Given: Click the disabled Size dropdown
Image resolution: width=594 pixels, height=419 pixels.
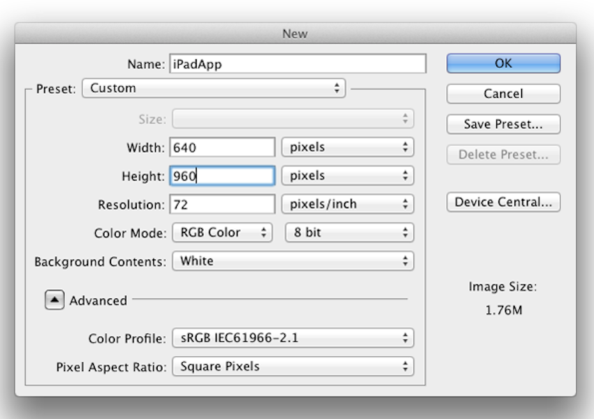Looking at the screenshot, I should pyautogui.click(x=293, y=119).
